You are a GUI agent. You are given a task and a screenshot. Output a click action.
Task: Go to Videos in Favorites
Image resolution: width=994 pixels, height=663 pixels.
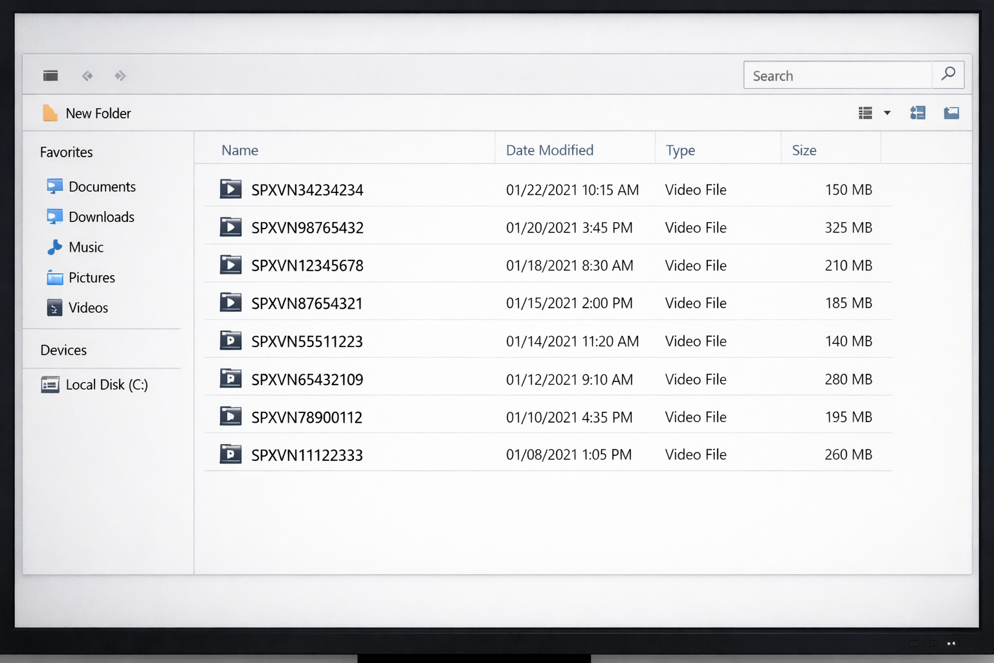point(88,308)
